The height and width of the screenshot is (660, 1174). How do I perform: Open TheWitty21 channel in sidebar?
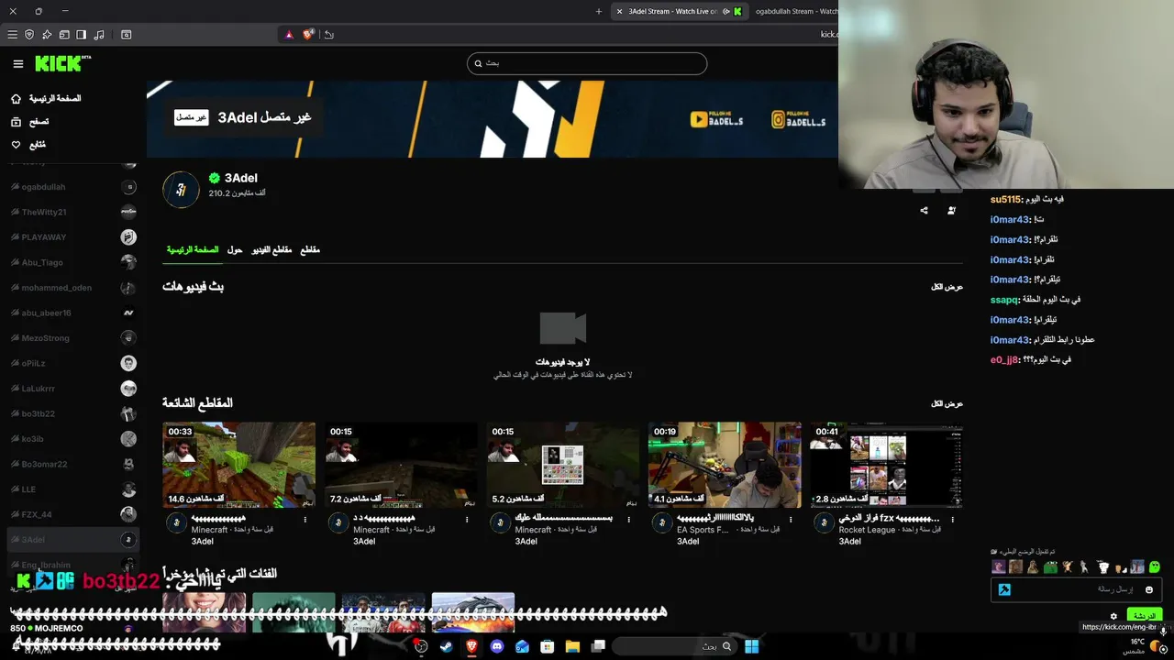[x=72, y=212]
